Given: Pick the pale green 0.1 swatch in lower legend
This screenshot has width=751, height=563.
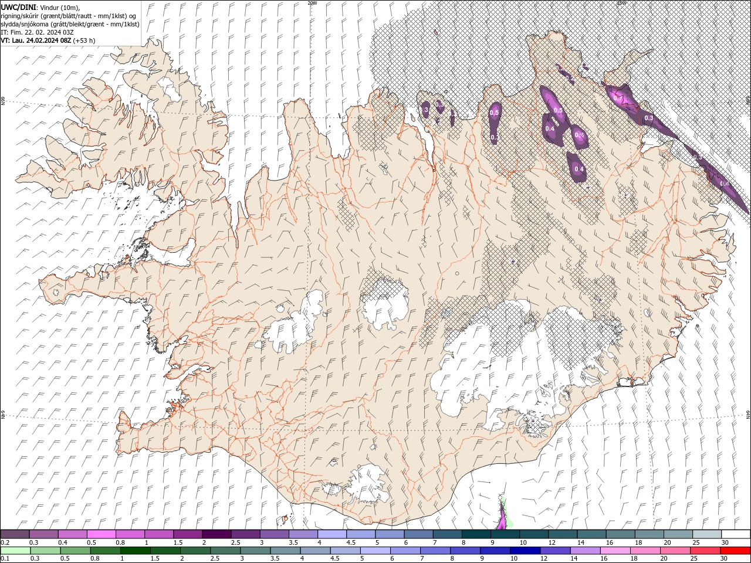Looking at the screenshot, I should click(x=15, y=551).
